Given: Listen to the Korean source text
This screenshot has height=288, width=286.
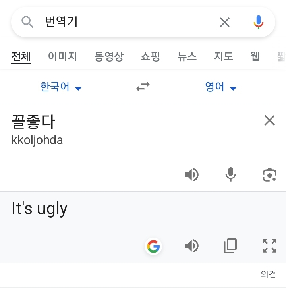Looking at the screenshot, I should click(x=191, y=174).
